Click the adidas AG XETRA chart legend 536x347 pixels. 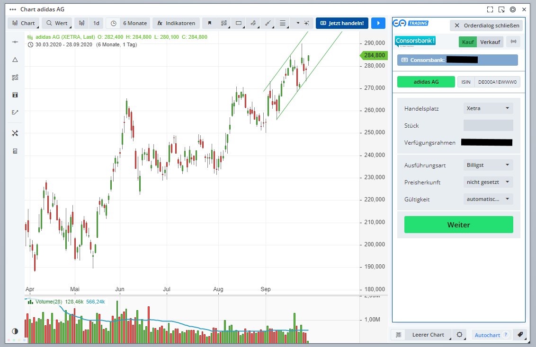tap(65, 37)
